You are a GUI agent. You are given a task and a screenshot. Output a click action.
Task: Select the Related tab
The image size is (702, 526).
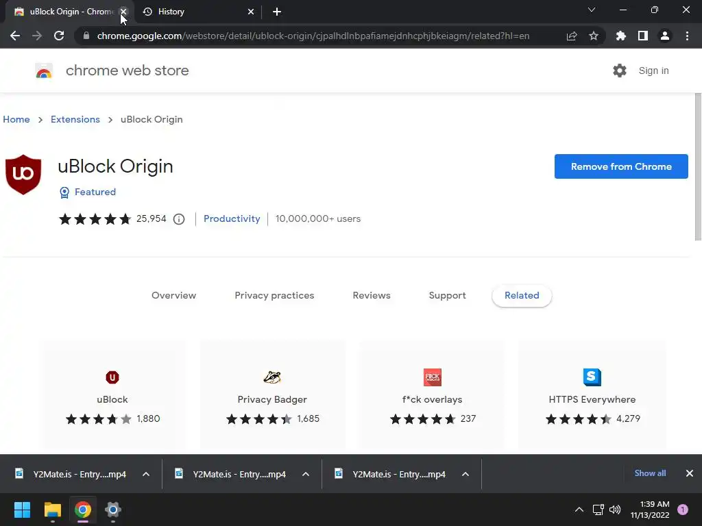coord(522,296)
